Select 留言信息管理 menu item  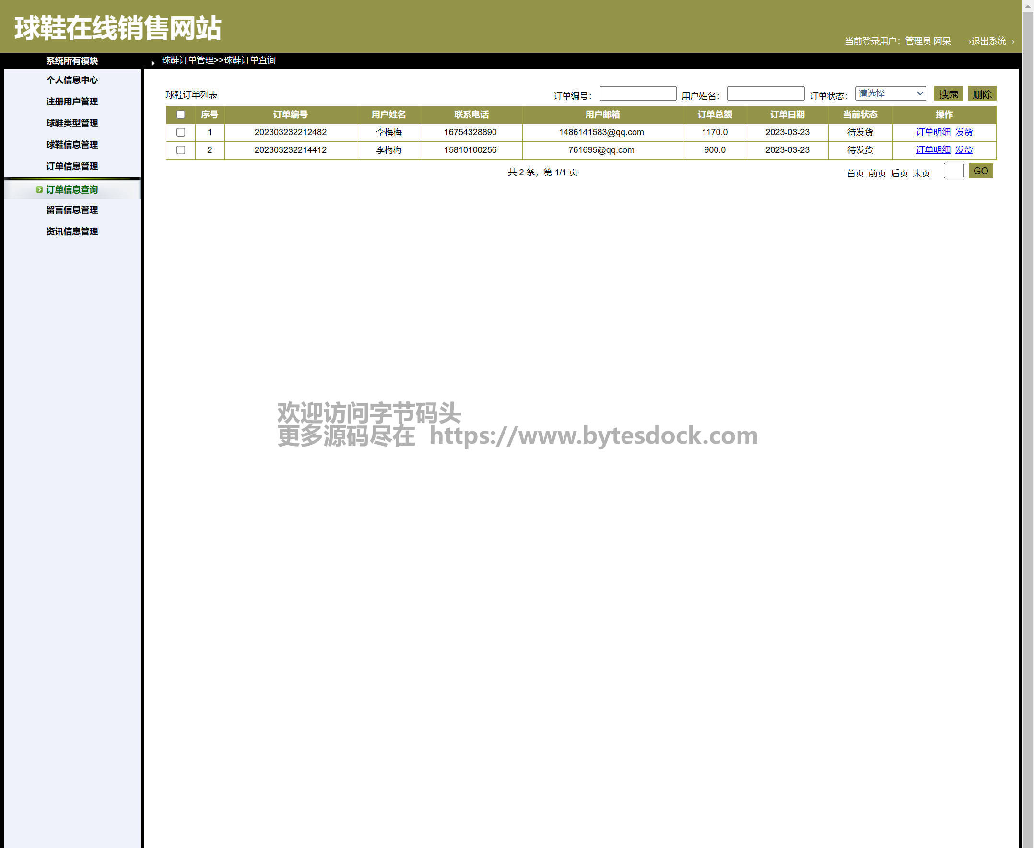(x=72, y=210)
